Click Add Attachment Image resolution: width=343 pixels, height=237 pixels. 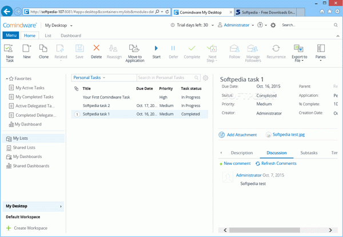point(238,135)
